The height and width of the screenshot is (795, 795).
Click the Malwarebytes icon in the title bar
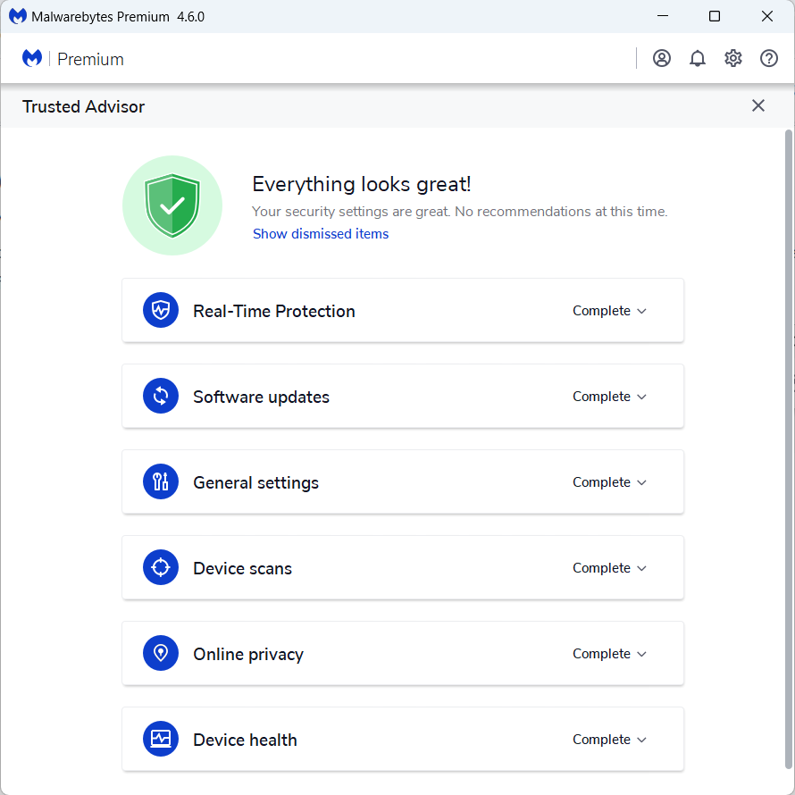(x=18, y=16)
